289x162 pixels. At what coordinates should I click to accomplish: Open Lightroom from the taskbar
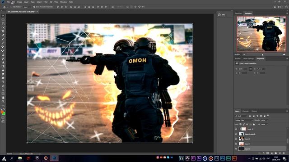[217, 158]
